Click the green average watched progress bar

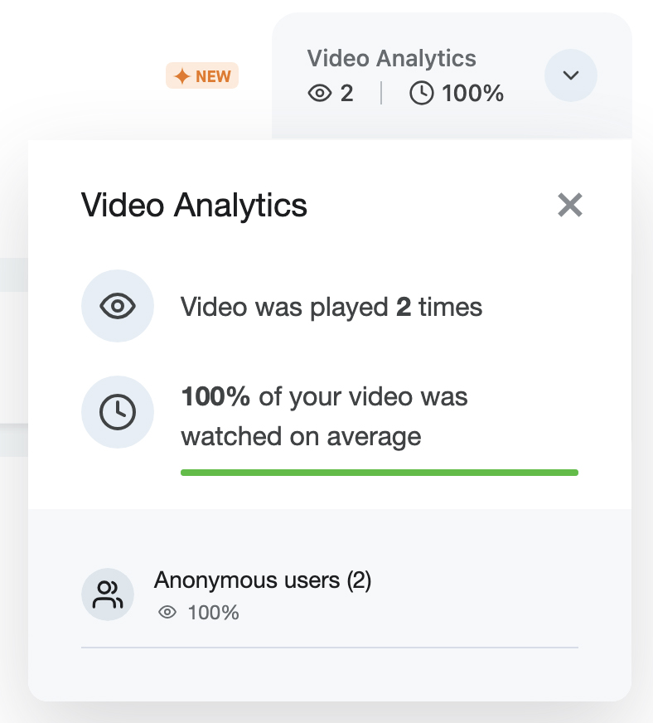pyautogui.click(x=379, y=473)
